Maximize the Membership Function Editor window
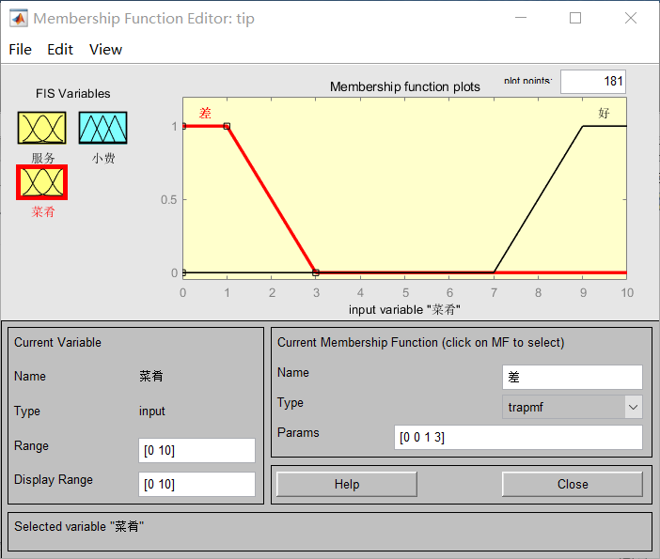 pyautogui.click(x=575, y=18)
